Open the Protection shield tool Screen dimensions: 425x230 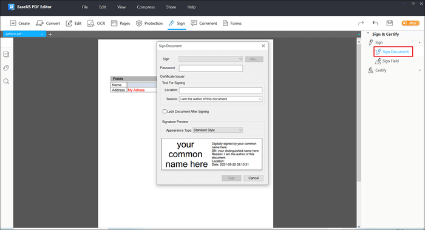click(x=149, y=23)
